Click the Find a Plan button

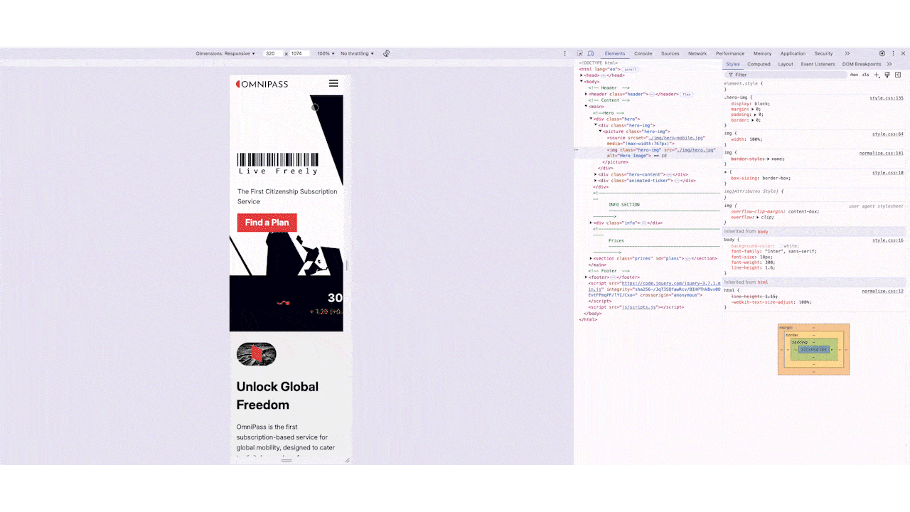(267, 223)
